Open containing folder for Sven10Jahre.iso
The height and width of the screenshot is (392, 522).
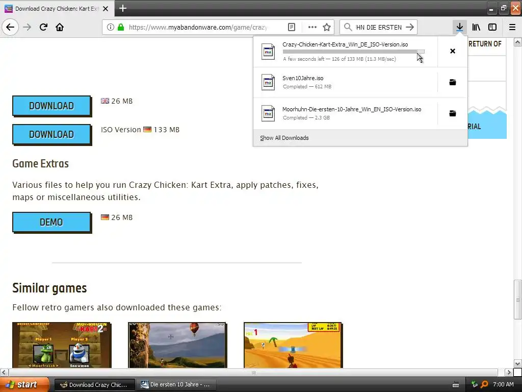(x=453, y=82)
